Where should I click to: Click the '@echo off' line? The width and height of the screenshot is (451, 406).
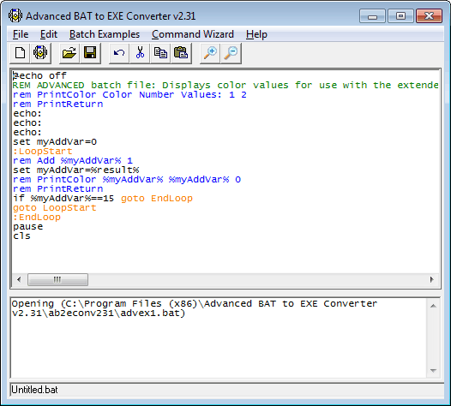[39, 75]
